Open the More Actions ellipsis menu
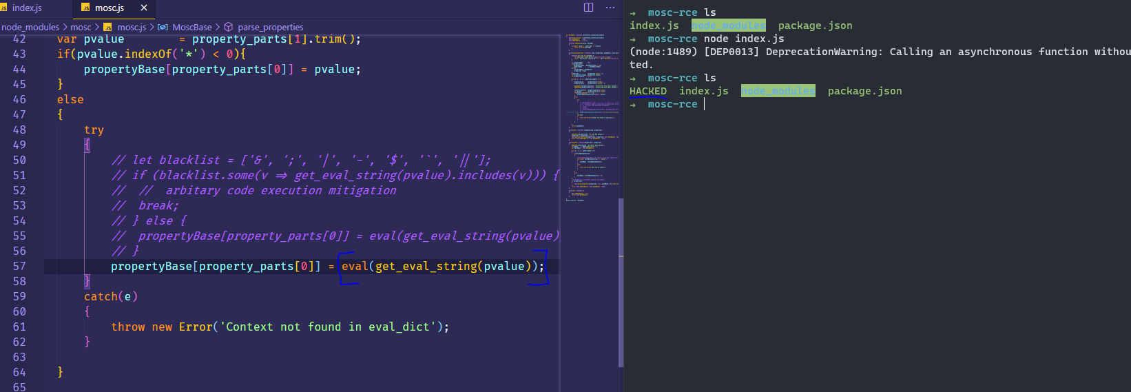Image resolution: width=1131 pixels, height=392 pixels. (610, 8)
